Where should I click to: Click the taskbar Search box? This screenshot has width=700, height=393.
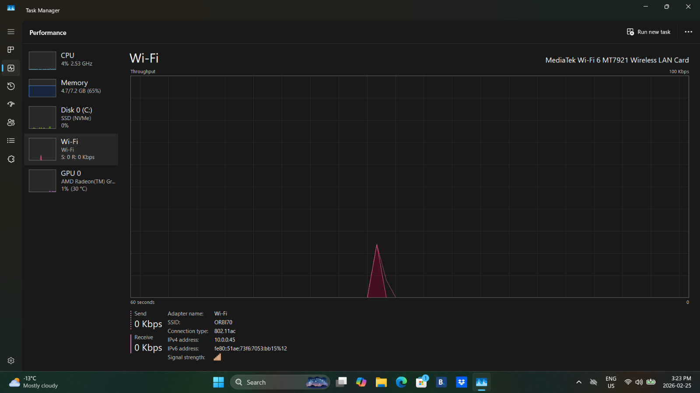tap(280, 382)
